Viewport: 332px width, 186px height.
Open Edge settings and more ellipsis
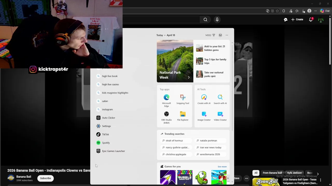[x=315, y=11]
